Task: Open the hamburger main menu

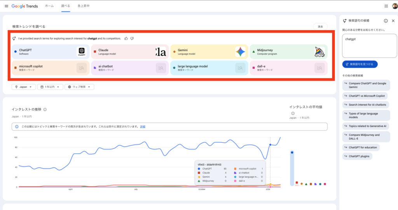Action: coord(6,6)
